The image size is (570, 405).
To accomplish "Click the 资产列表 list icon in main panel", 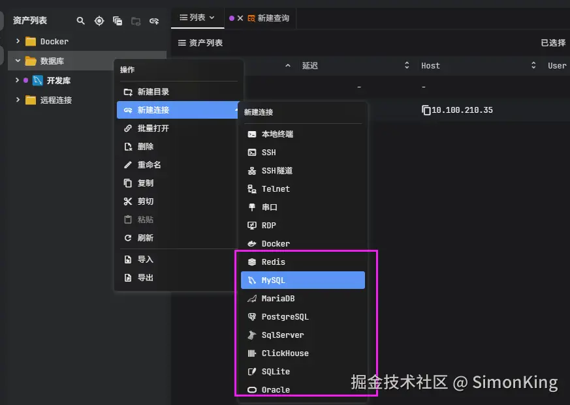I will [x=182, y=43].
